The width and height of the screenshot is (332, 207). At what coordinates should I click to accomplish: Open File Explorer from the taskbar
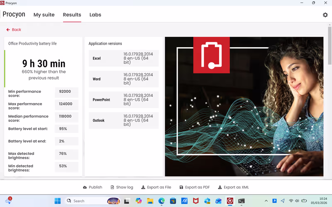pos(150,201)
